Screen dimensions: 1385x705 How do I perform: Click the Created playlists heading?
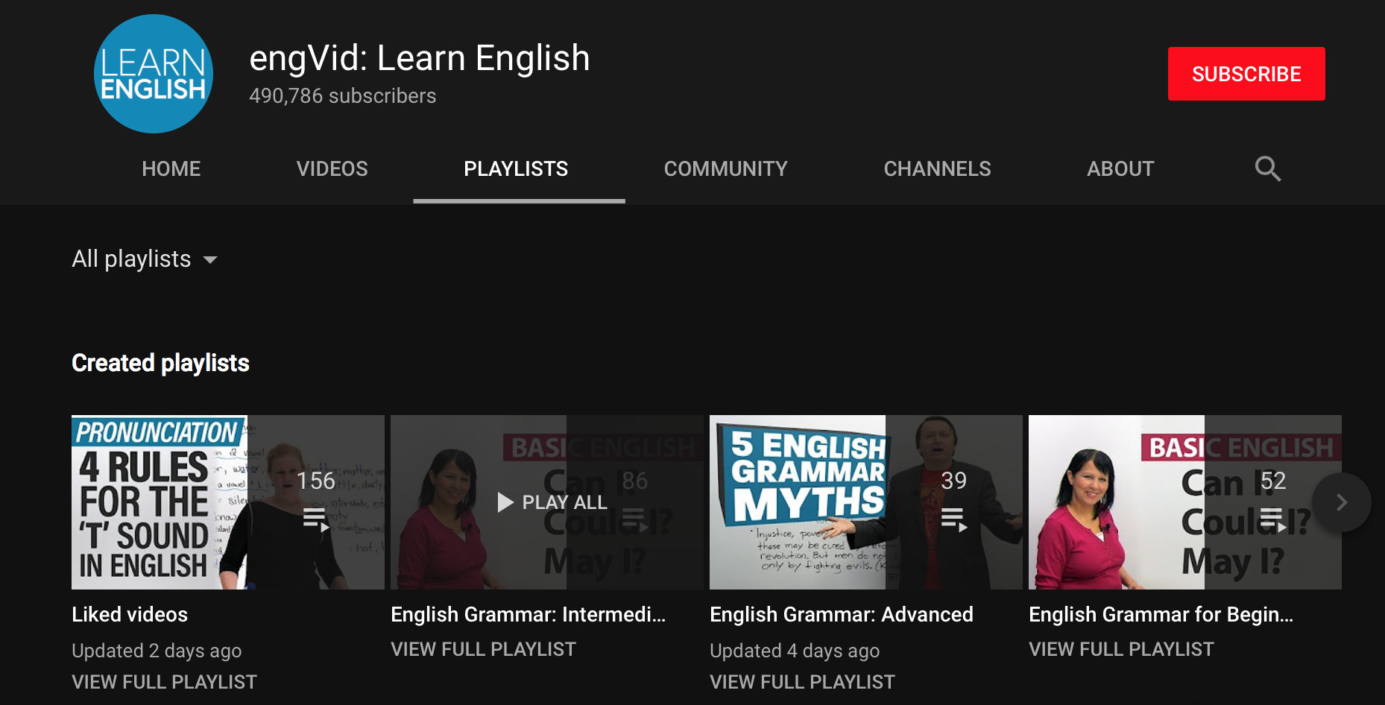(160, 363)
